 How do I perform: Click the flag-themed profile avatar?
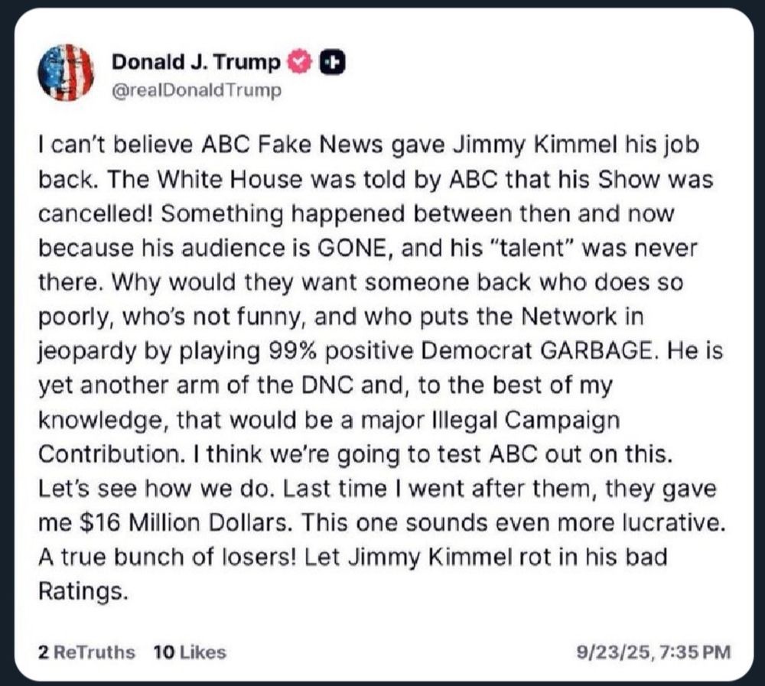tap(65, 72)
